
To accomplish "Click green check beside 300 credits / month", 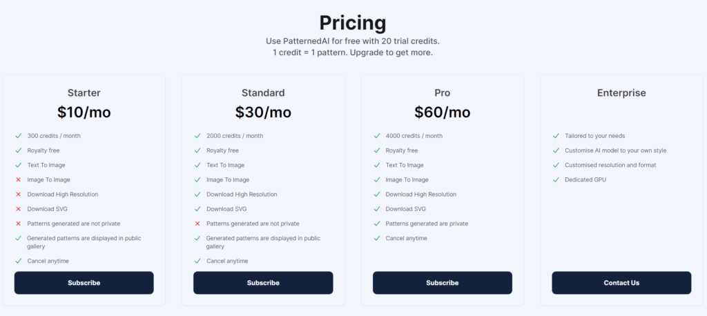I will click(x=19, y=136).
